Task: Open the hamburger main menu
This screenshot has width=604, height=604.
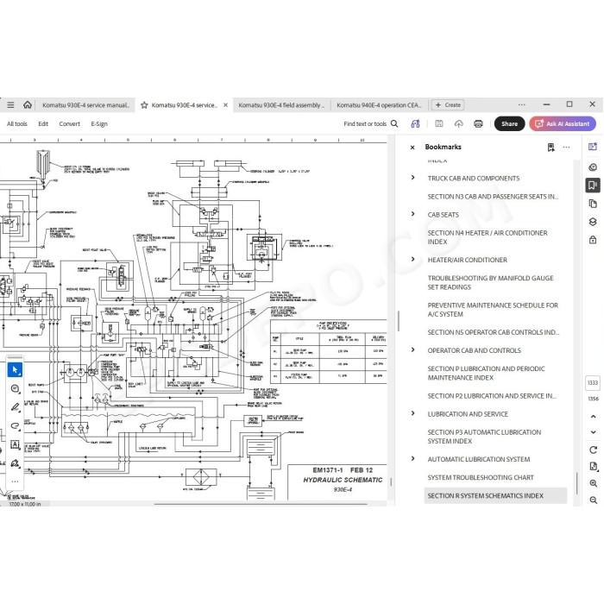Action: 10,104
